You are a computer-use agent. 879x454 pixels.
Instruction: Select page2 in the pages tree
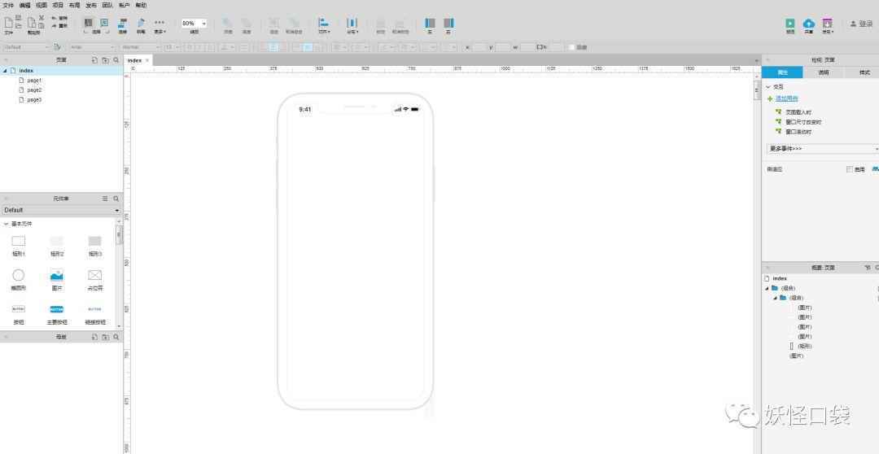[34, 89]
